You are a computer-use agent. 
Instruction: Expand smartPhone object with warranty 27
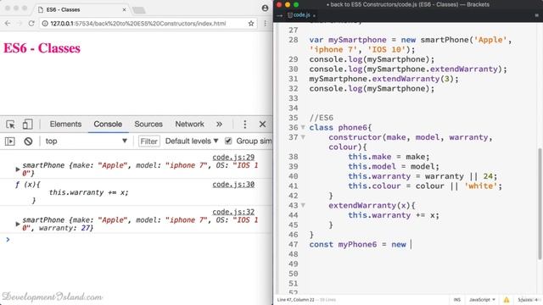click(x=18, y=224)
